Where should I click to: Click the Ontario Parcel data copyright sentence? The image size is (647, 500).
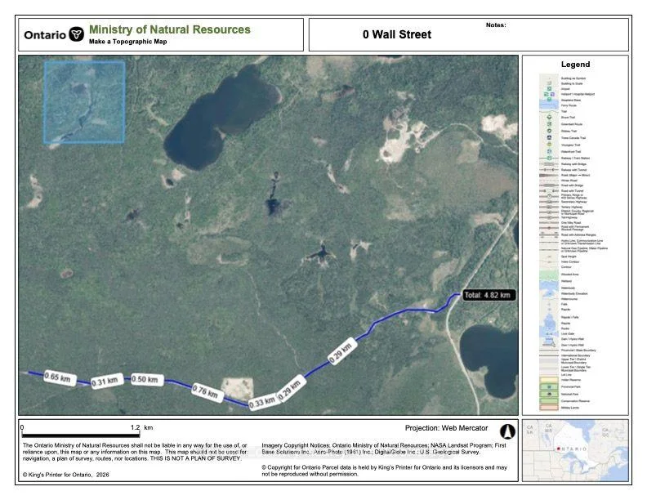(384, 471)
